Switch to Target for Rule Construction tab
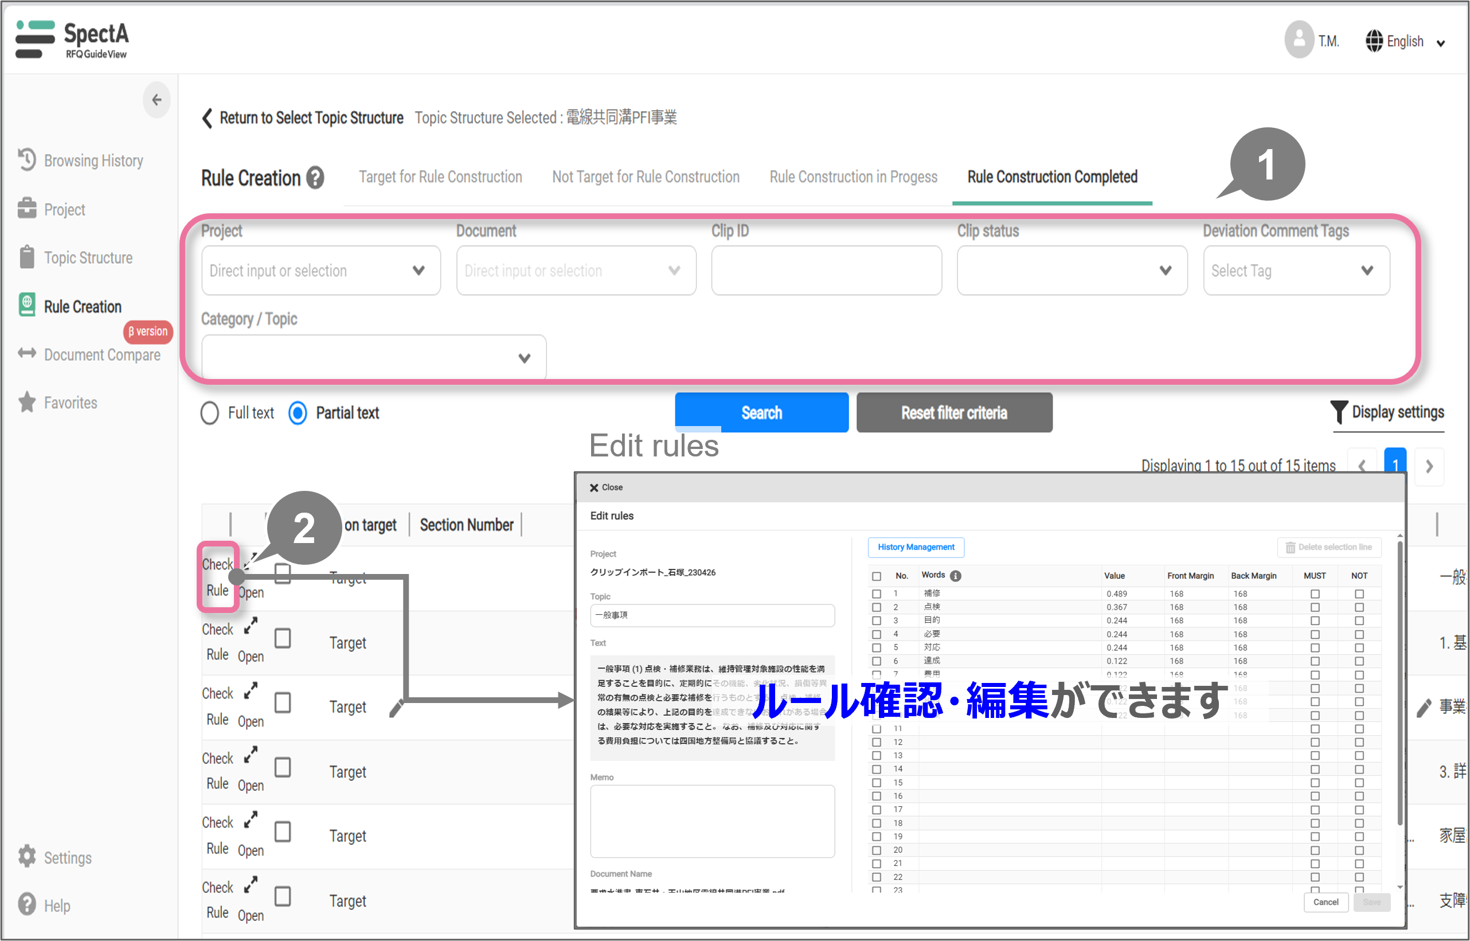Viewport: 1470px width, 941px height. [440, 177]
